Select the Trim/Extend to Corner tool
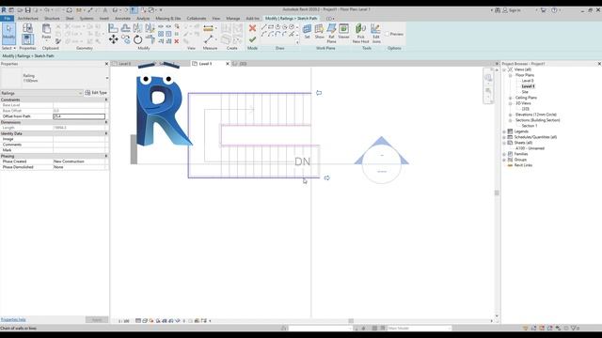Image resolution: width=602 pixels, height=338 pixels. tap(150, 39)
